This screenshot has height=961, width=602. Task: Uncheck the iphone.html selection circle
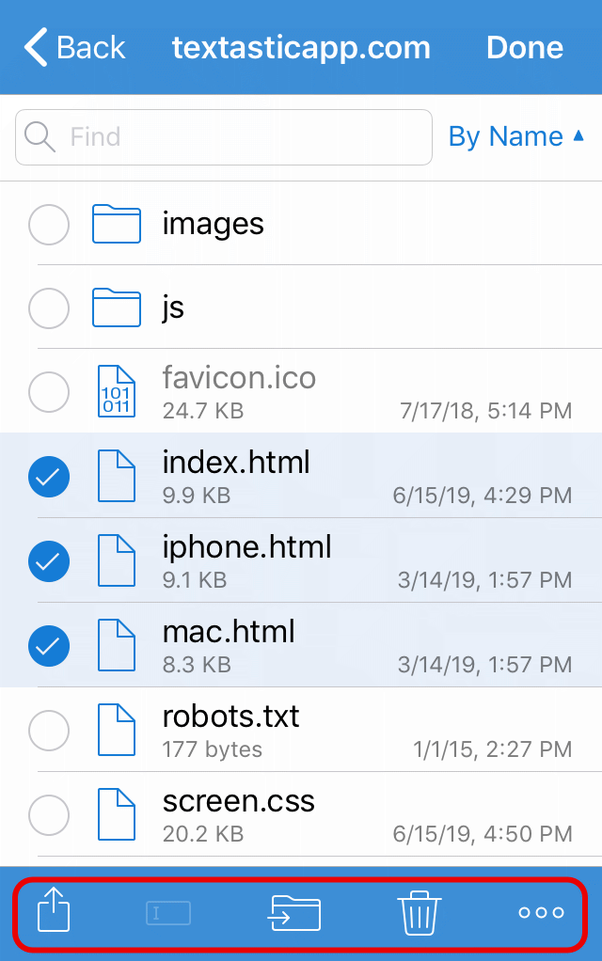(49, 562)
